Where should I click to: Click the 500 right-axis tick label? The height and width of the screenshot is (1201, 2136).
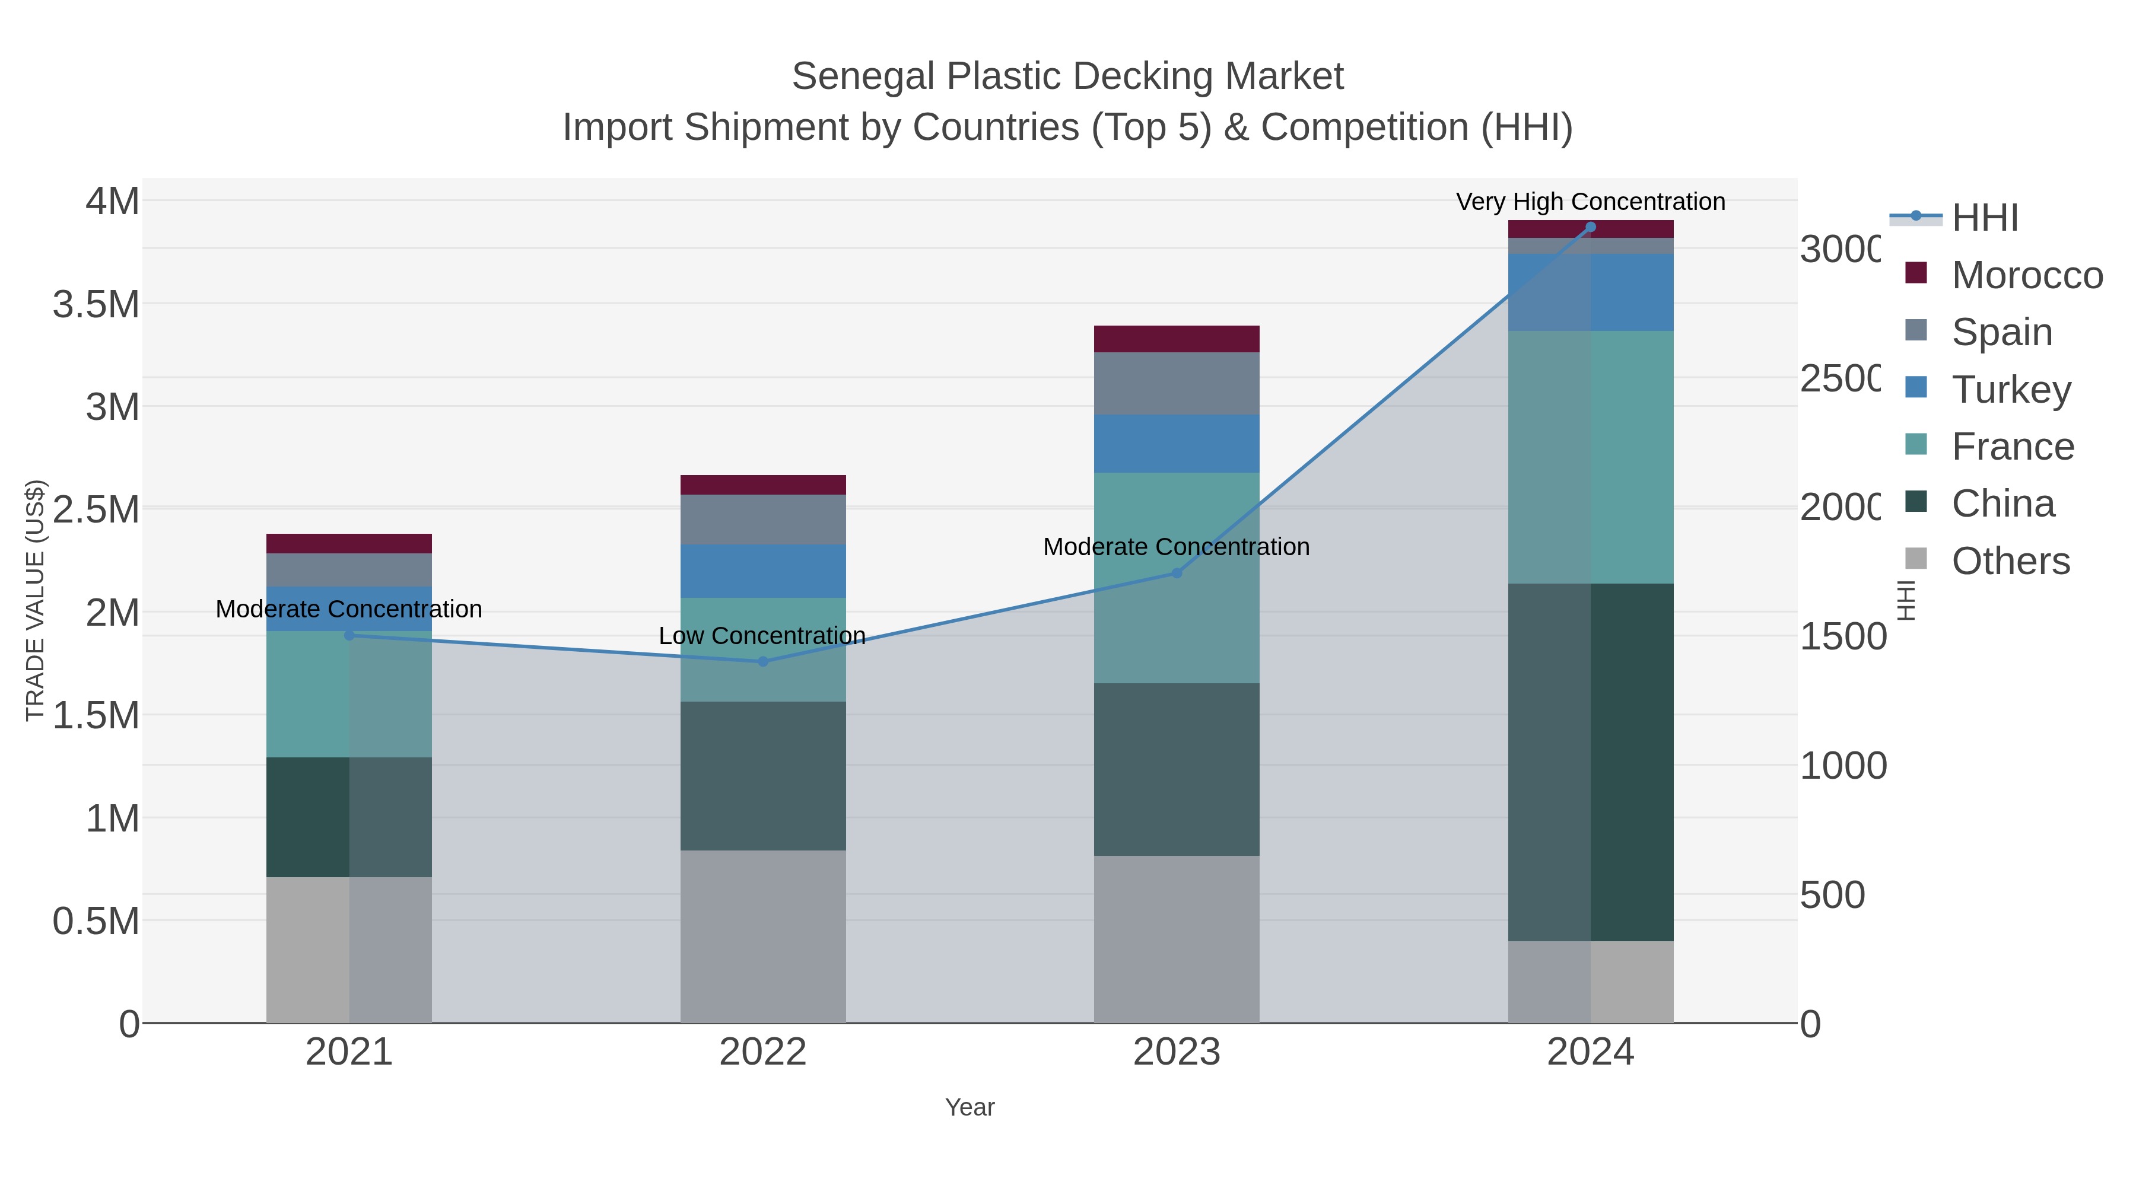coord(1833,895)
